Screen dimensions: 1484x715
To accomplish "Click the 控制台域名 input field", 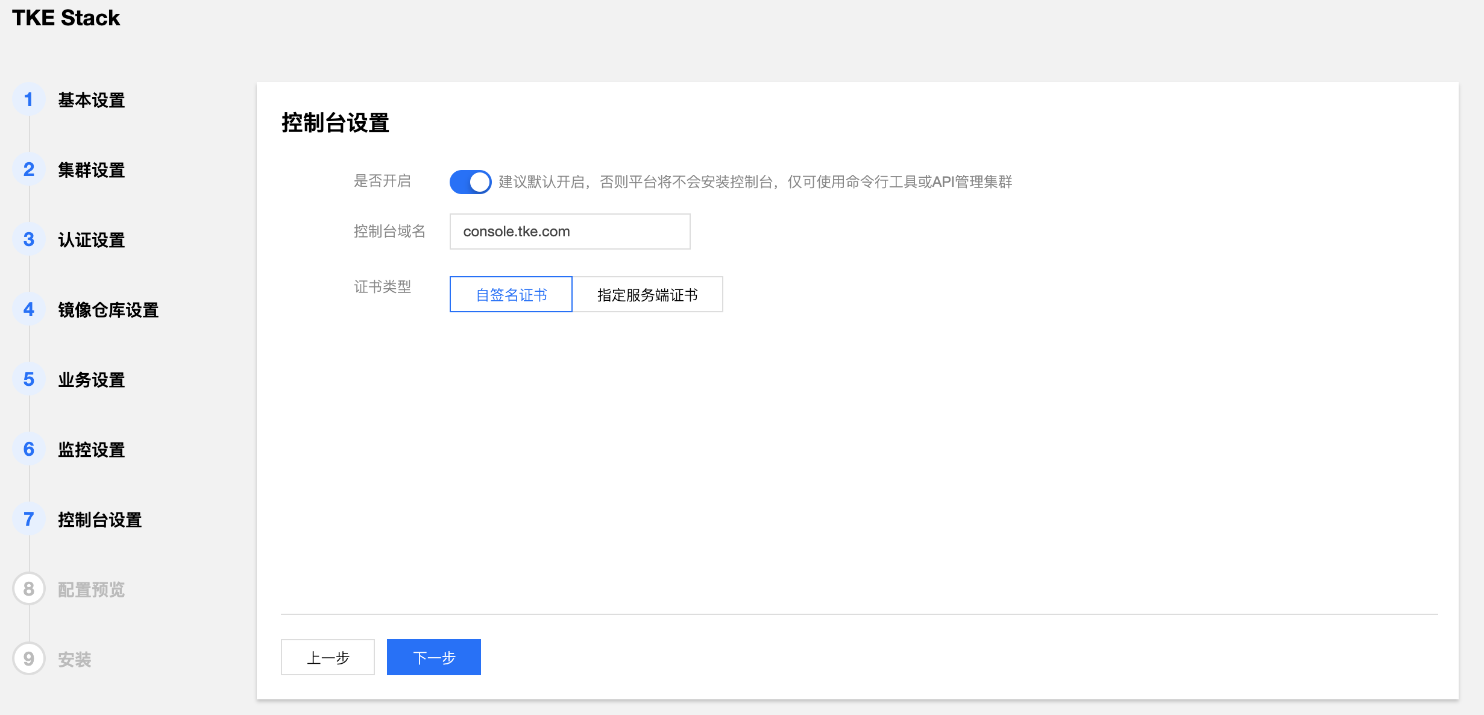I will click(x=570, y=232).
